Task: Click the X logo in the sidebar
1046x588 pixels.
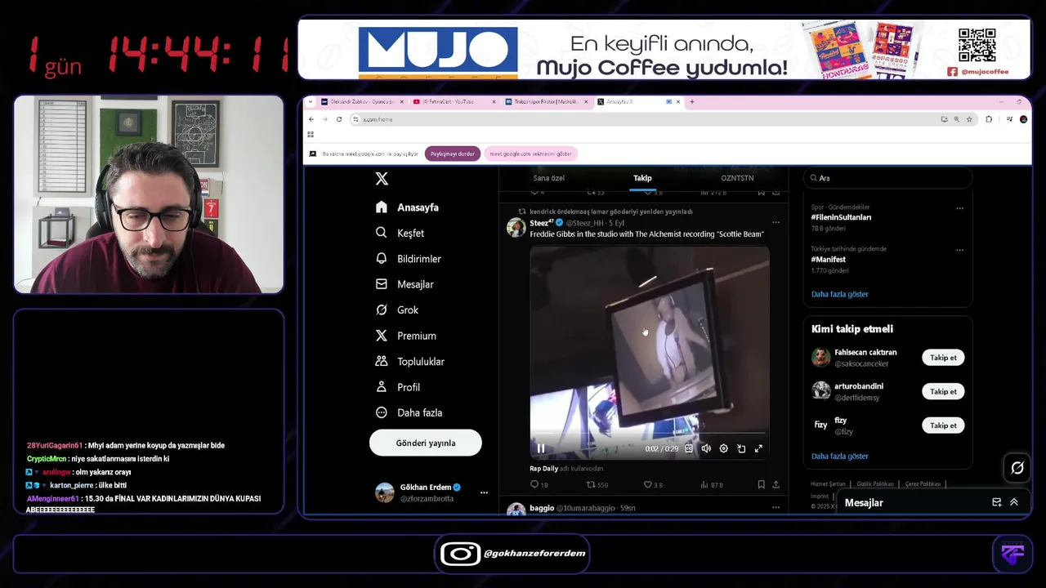Action: (382, 179)
